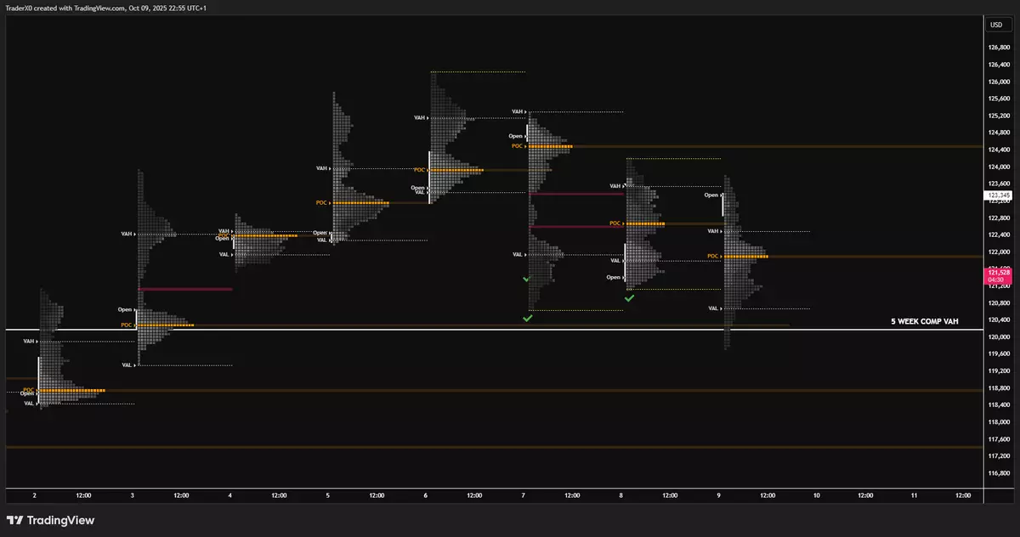Click date label 10 on time axis
This screenshot has height=537, width=1020.
816,495
